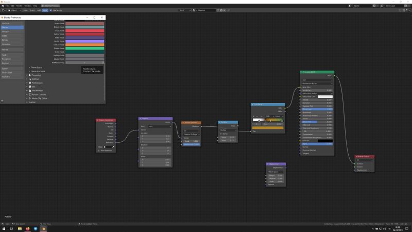Collapse the Principled BSDF node header arrow

tap(302, 72)
